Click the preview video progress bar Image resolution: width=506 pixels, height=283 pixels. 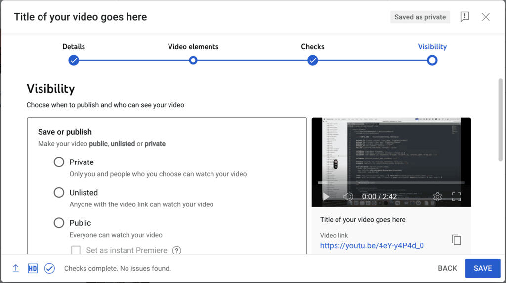pyautogui.click(x=391, y=183)
